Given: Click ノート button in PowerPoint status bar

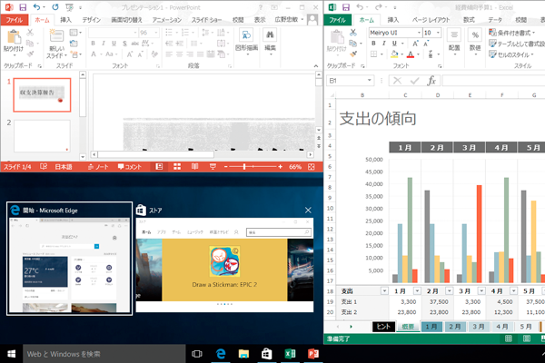Looking at the screenshot, I should 98,167.
